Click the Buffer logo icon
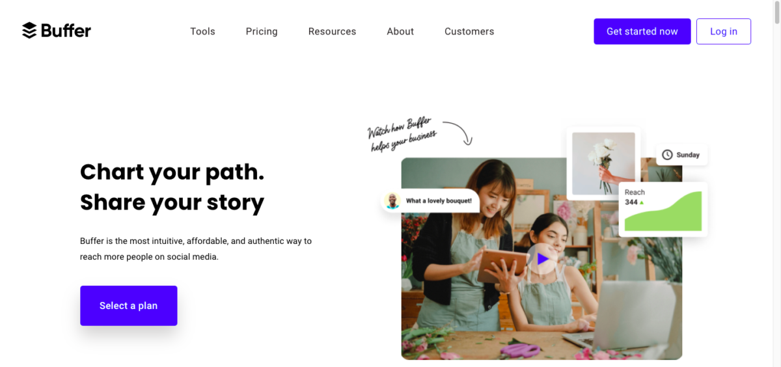Image resolution: width=781 pixels, height=367 pixels. [x=29, y=31]
